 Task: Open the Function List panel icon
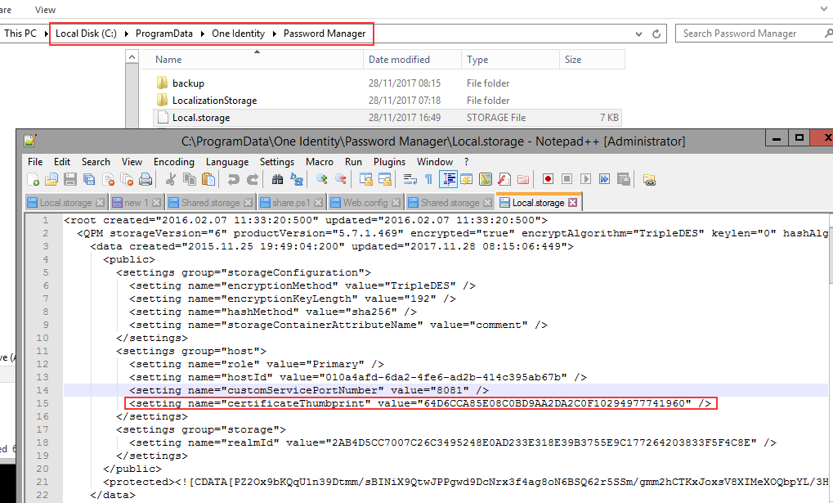coord(504,179)
